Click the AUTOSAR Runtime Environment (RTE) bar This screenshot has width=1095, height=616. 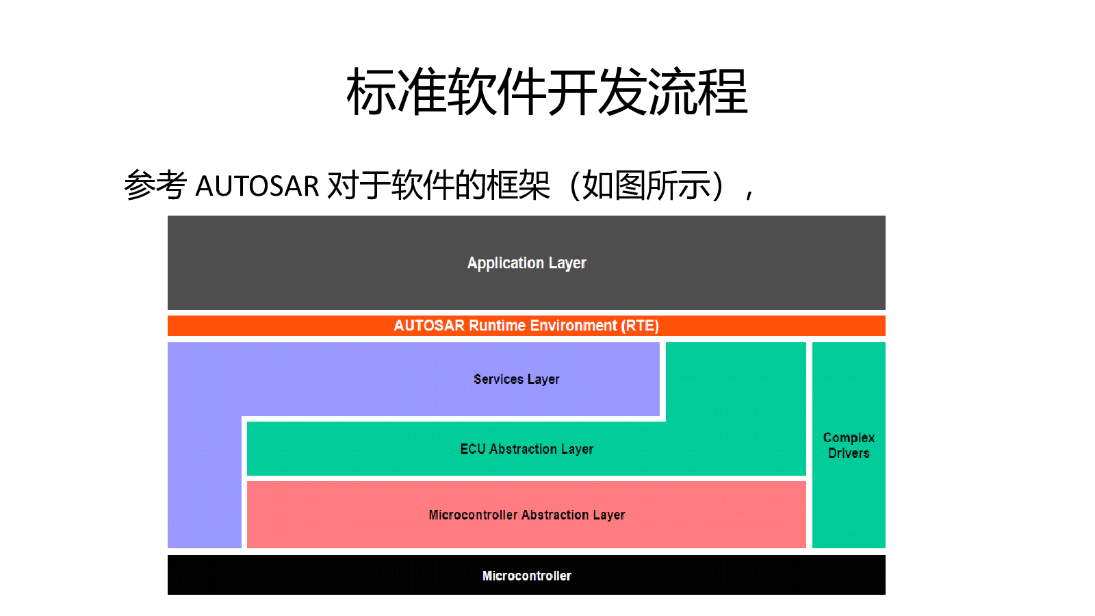pyautogui.click(x=526, y=326)
